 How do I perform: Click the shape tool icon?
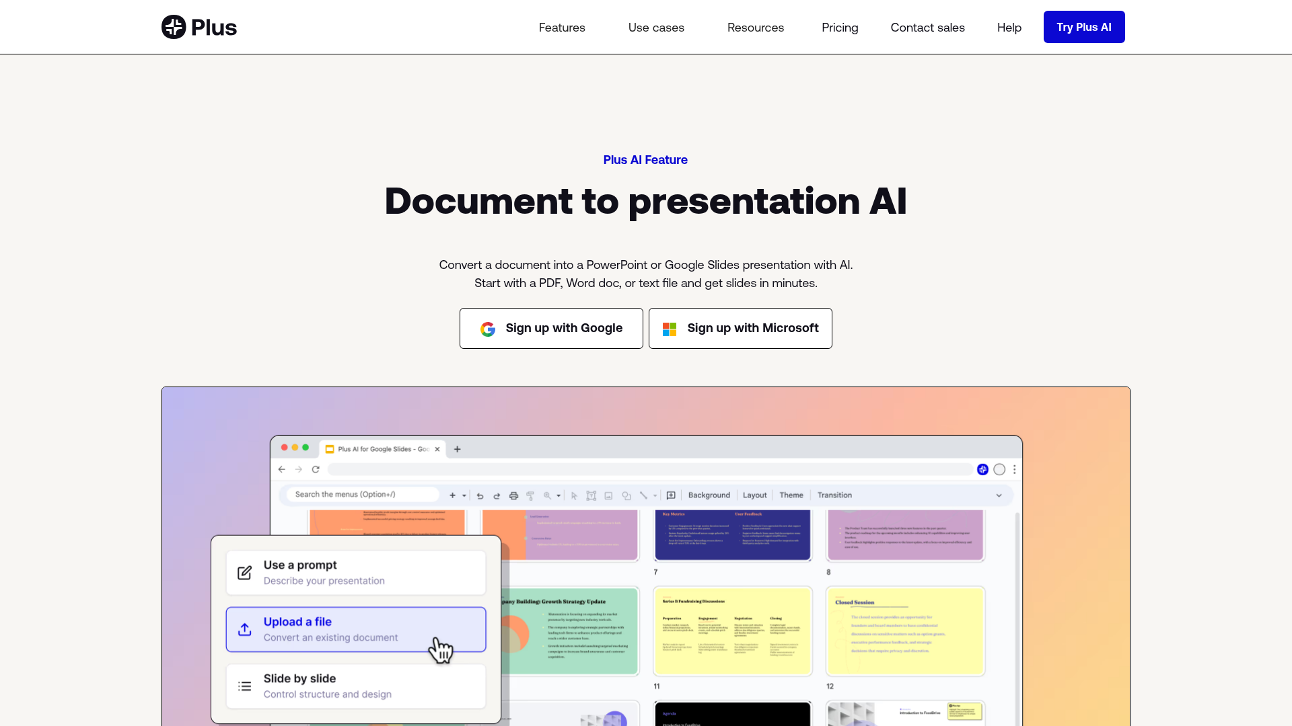click(626, 495)
